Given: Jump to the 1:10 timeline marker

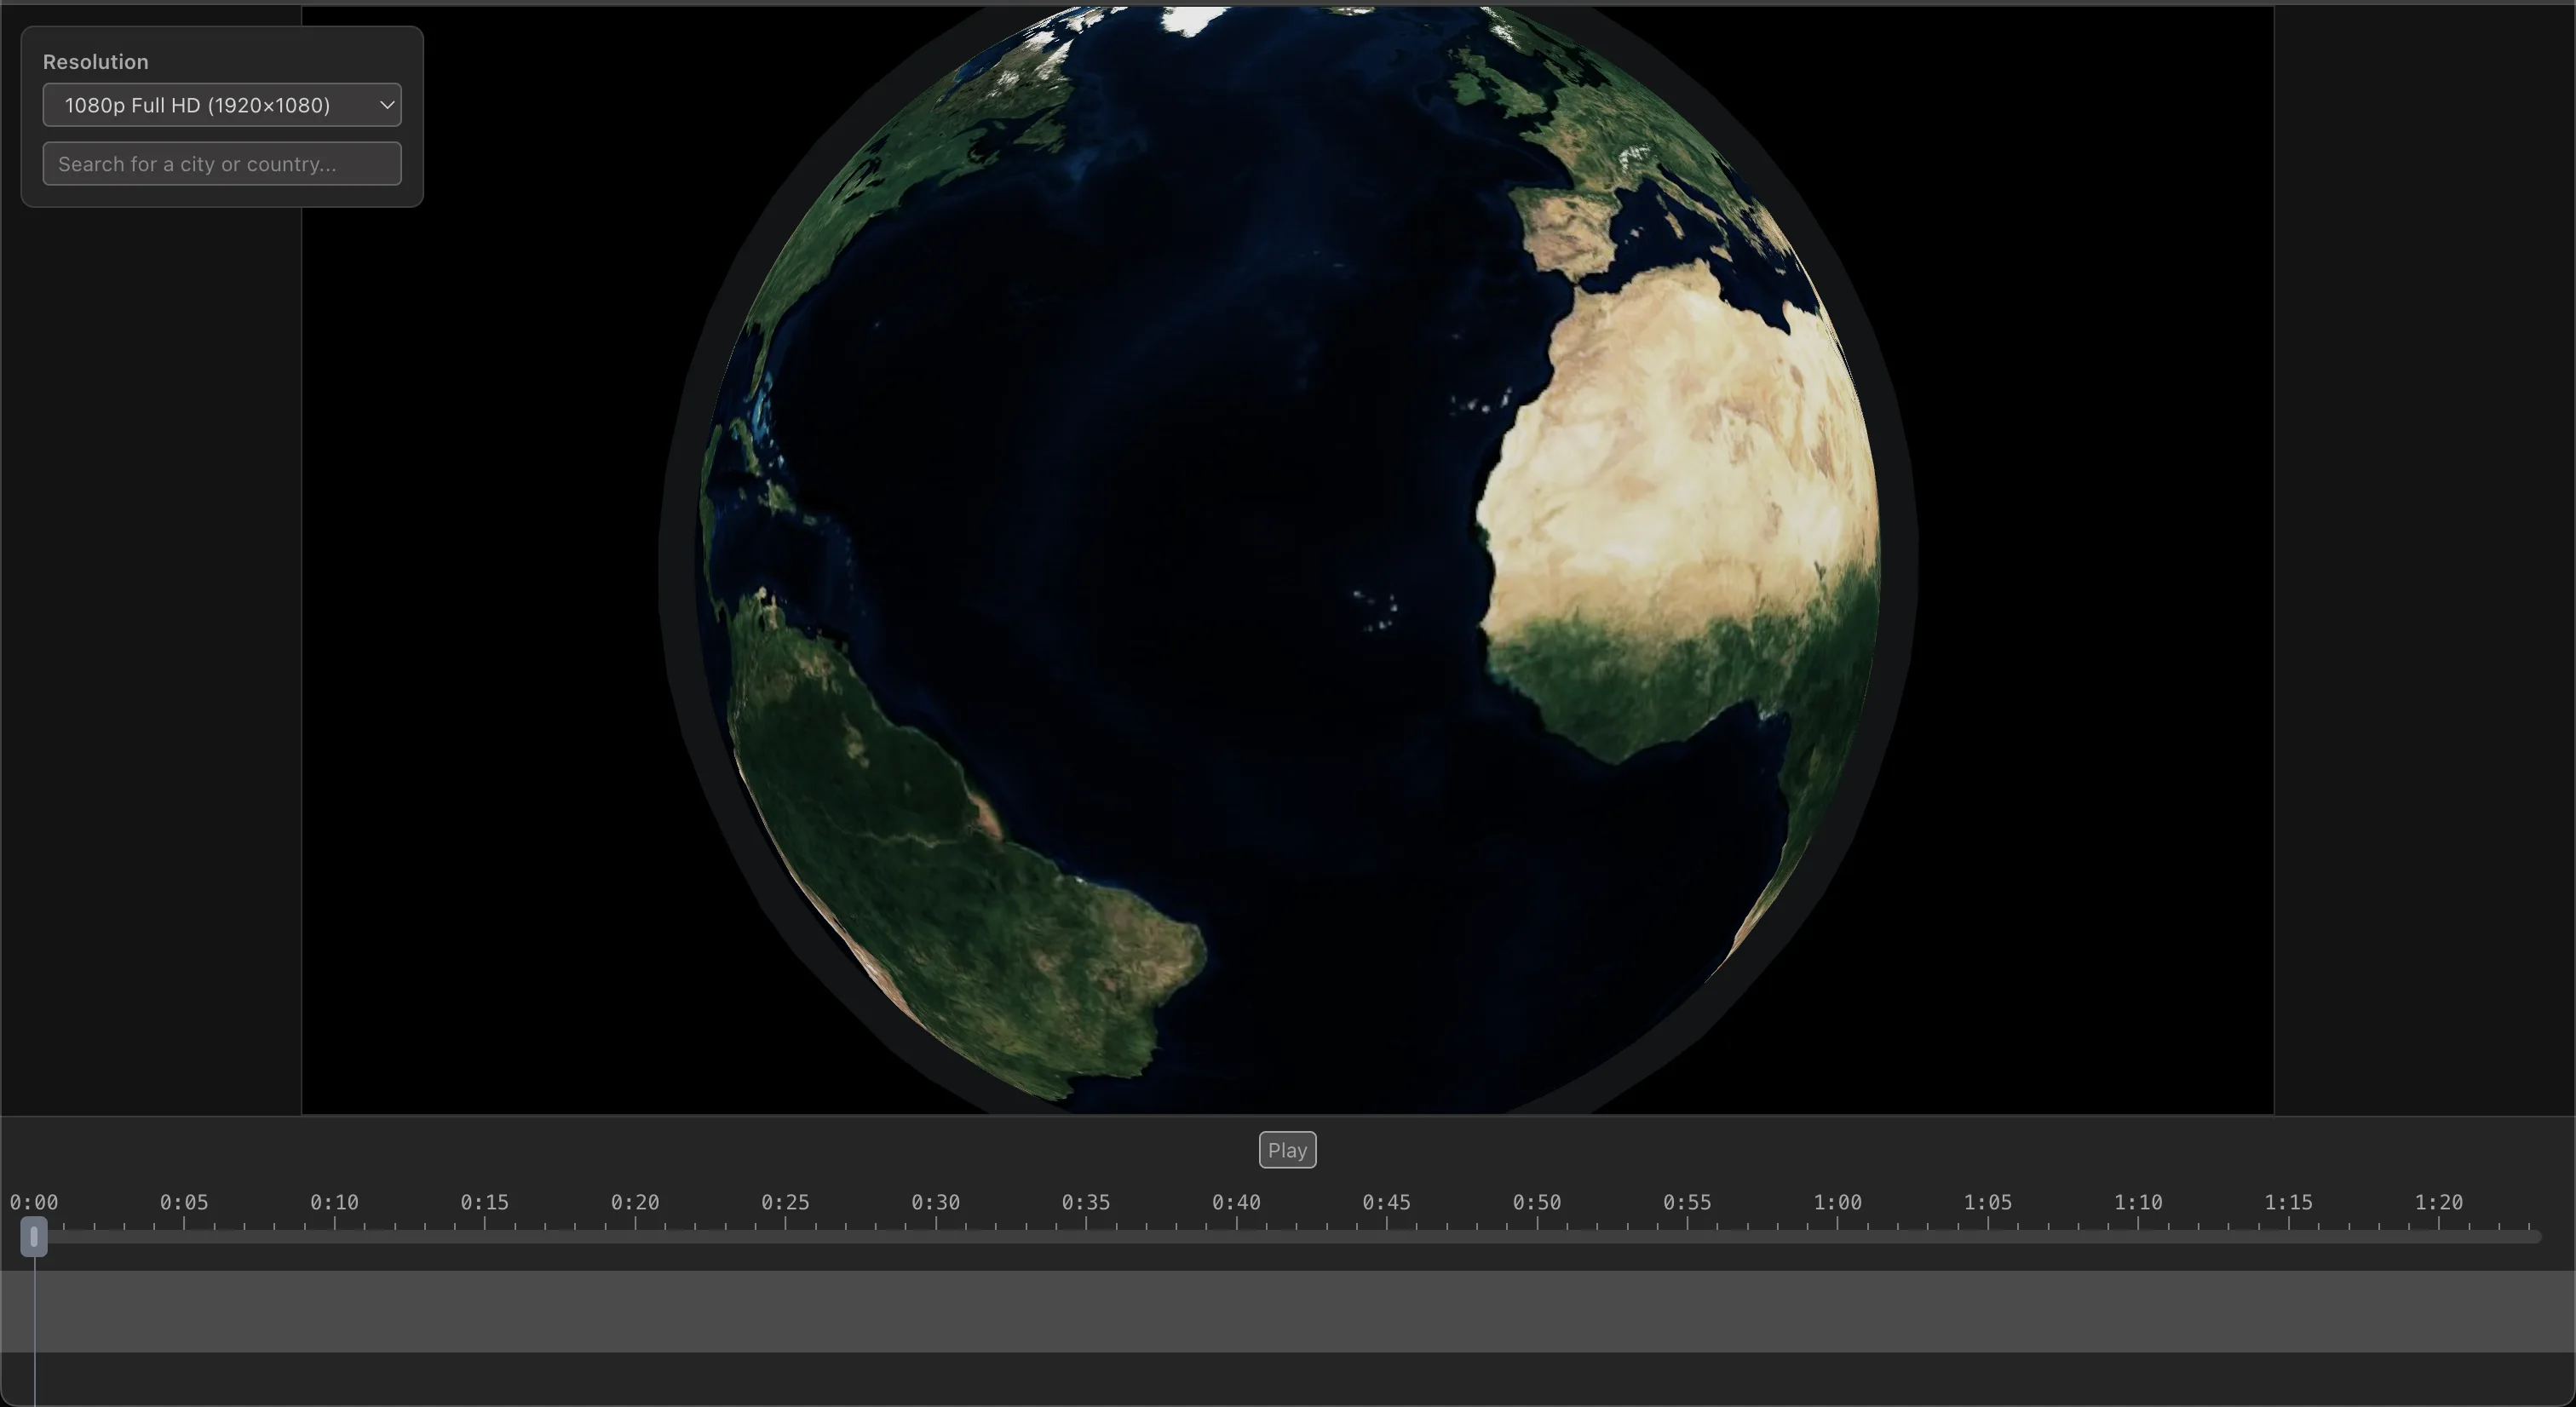Looking at the screenshot, I should pyautogui.click(x=2138, y=1202).
